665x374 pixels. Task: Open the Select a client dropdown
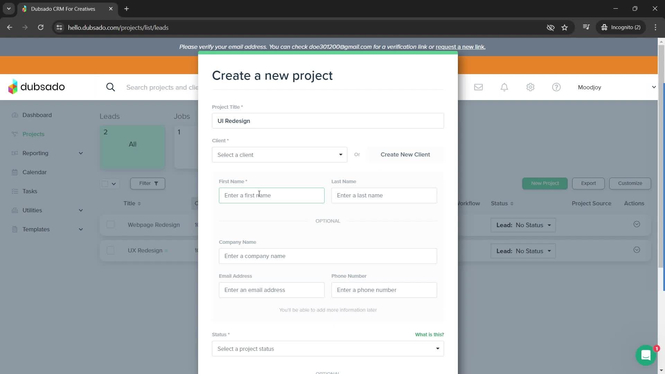(279, 155)
